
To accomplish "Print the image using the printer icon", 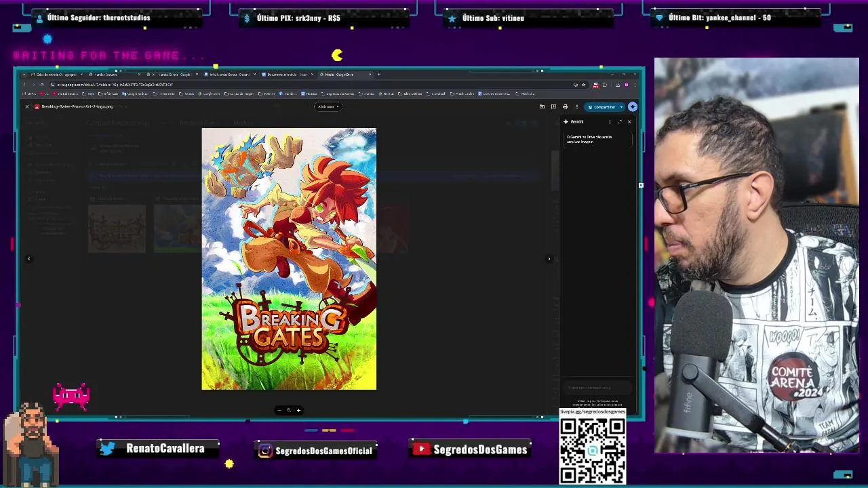I will click(565, 106).
